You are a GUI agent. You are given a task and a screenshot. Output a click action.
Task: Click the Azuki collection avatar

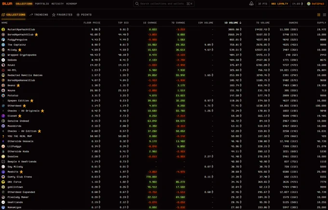point(3,65)
